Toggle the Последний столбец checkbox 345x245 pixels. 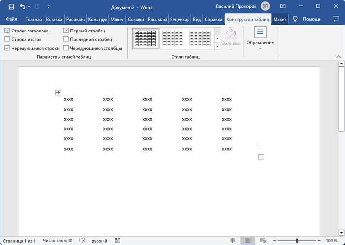(66, 39)
